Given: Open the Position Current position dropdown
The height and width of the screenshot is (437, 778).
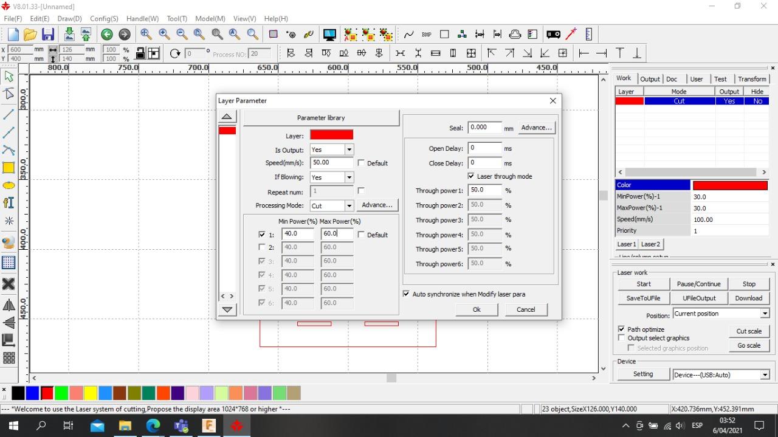Looking at the screenshot, I should 765,314.
